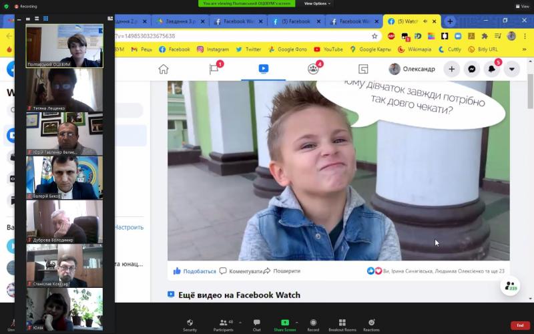Open the YouTube bookmark
This screenshot has height=334, width=534.
[x=328, y=49]
